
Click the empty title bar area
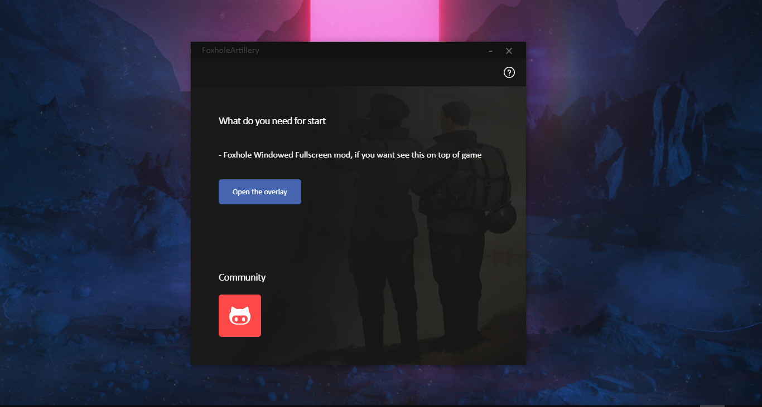tap(368, 51)
